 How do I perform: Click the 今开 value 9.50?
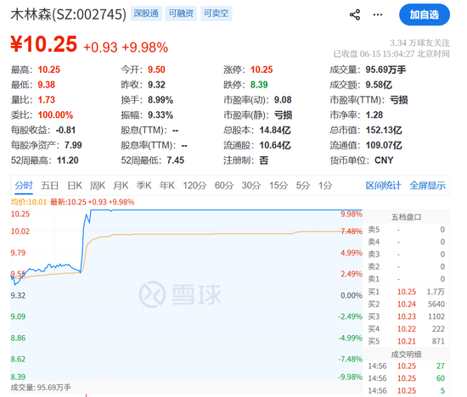156,70
